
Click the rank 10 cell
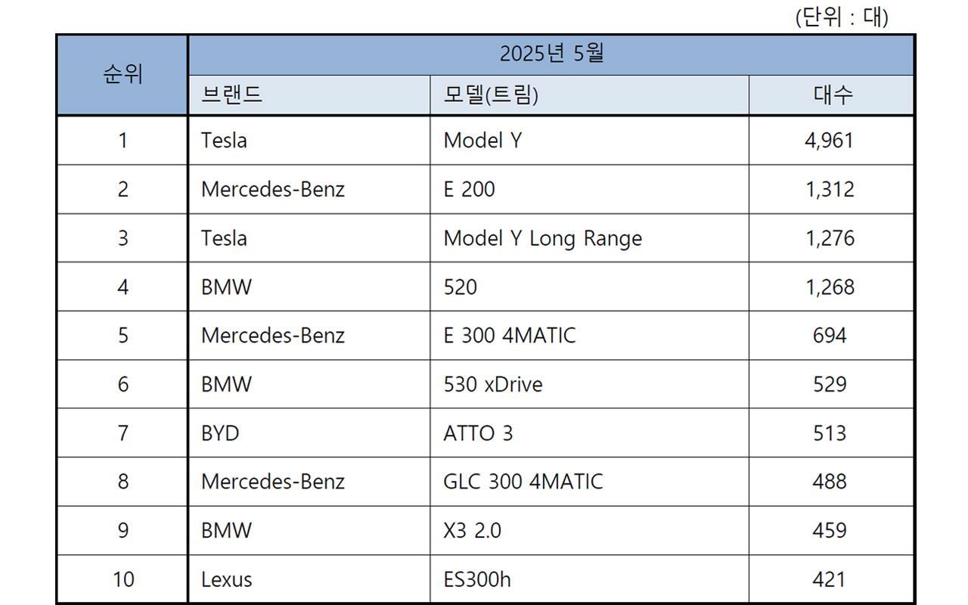123,580
